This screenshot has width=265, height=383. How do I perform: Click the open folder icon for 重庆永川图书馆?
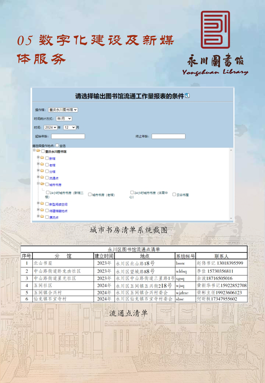click(38, 151)
